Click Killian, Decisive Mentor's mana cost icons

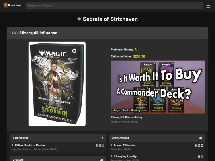pos(100,145)
